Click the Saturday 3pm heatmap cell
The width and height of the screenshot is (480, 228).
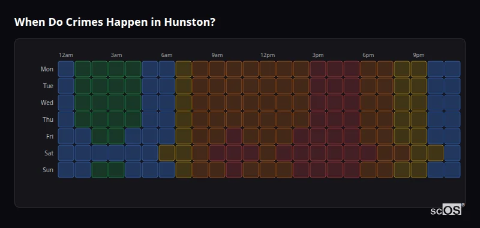click(318, 153)
